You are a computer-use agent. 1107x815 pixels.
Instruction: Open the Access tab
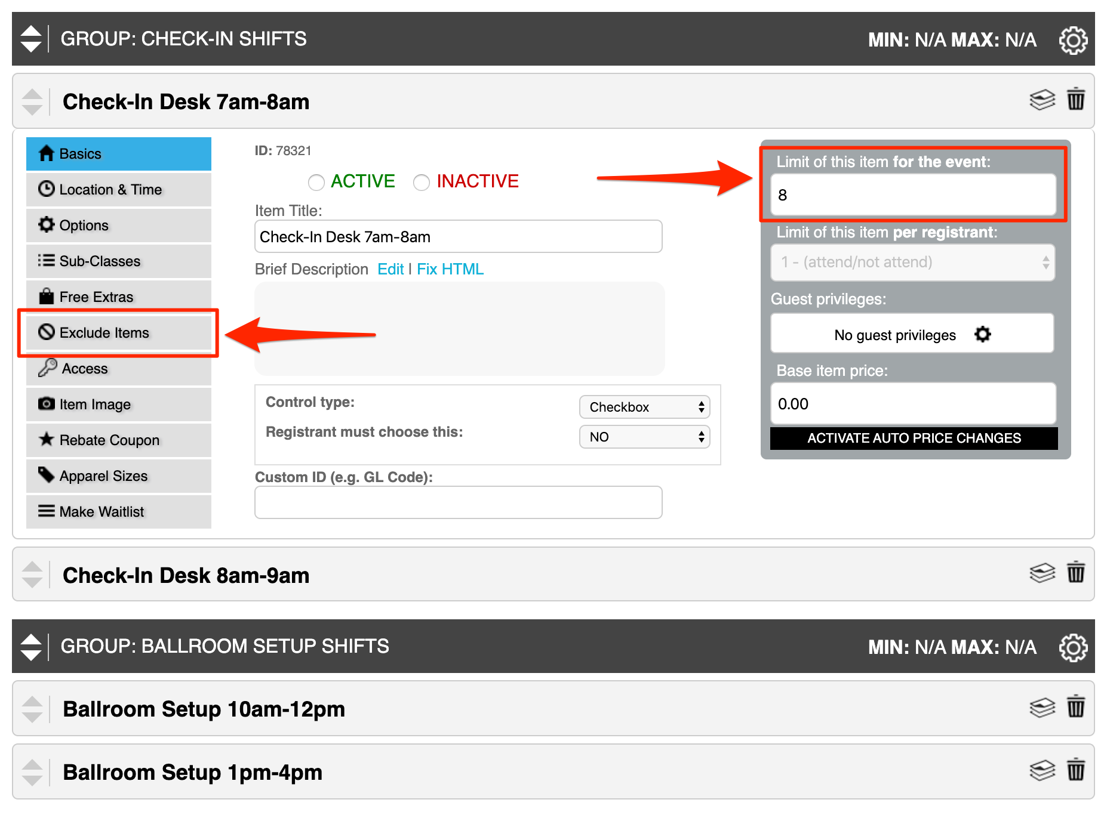(119, 369)
